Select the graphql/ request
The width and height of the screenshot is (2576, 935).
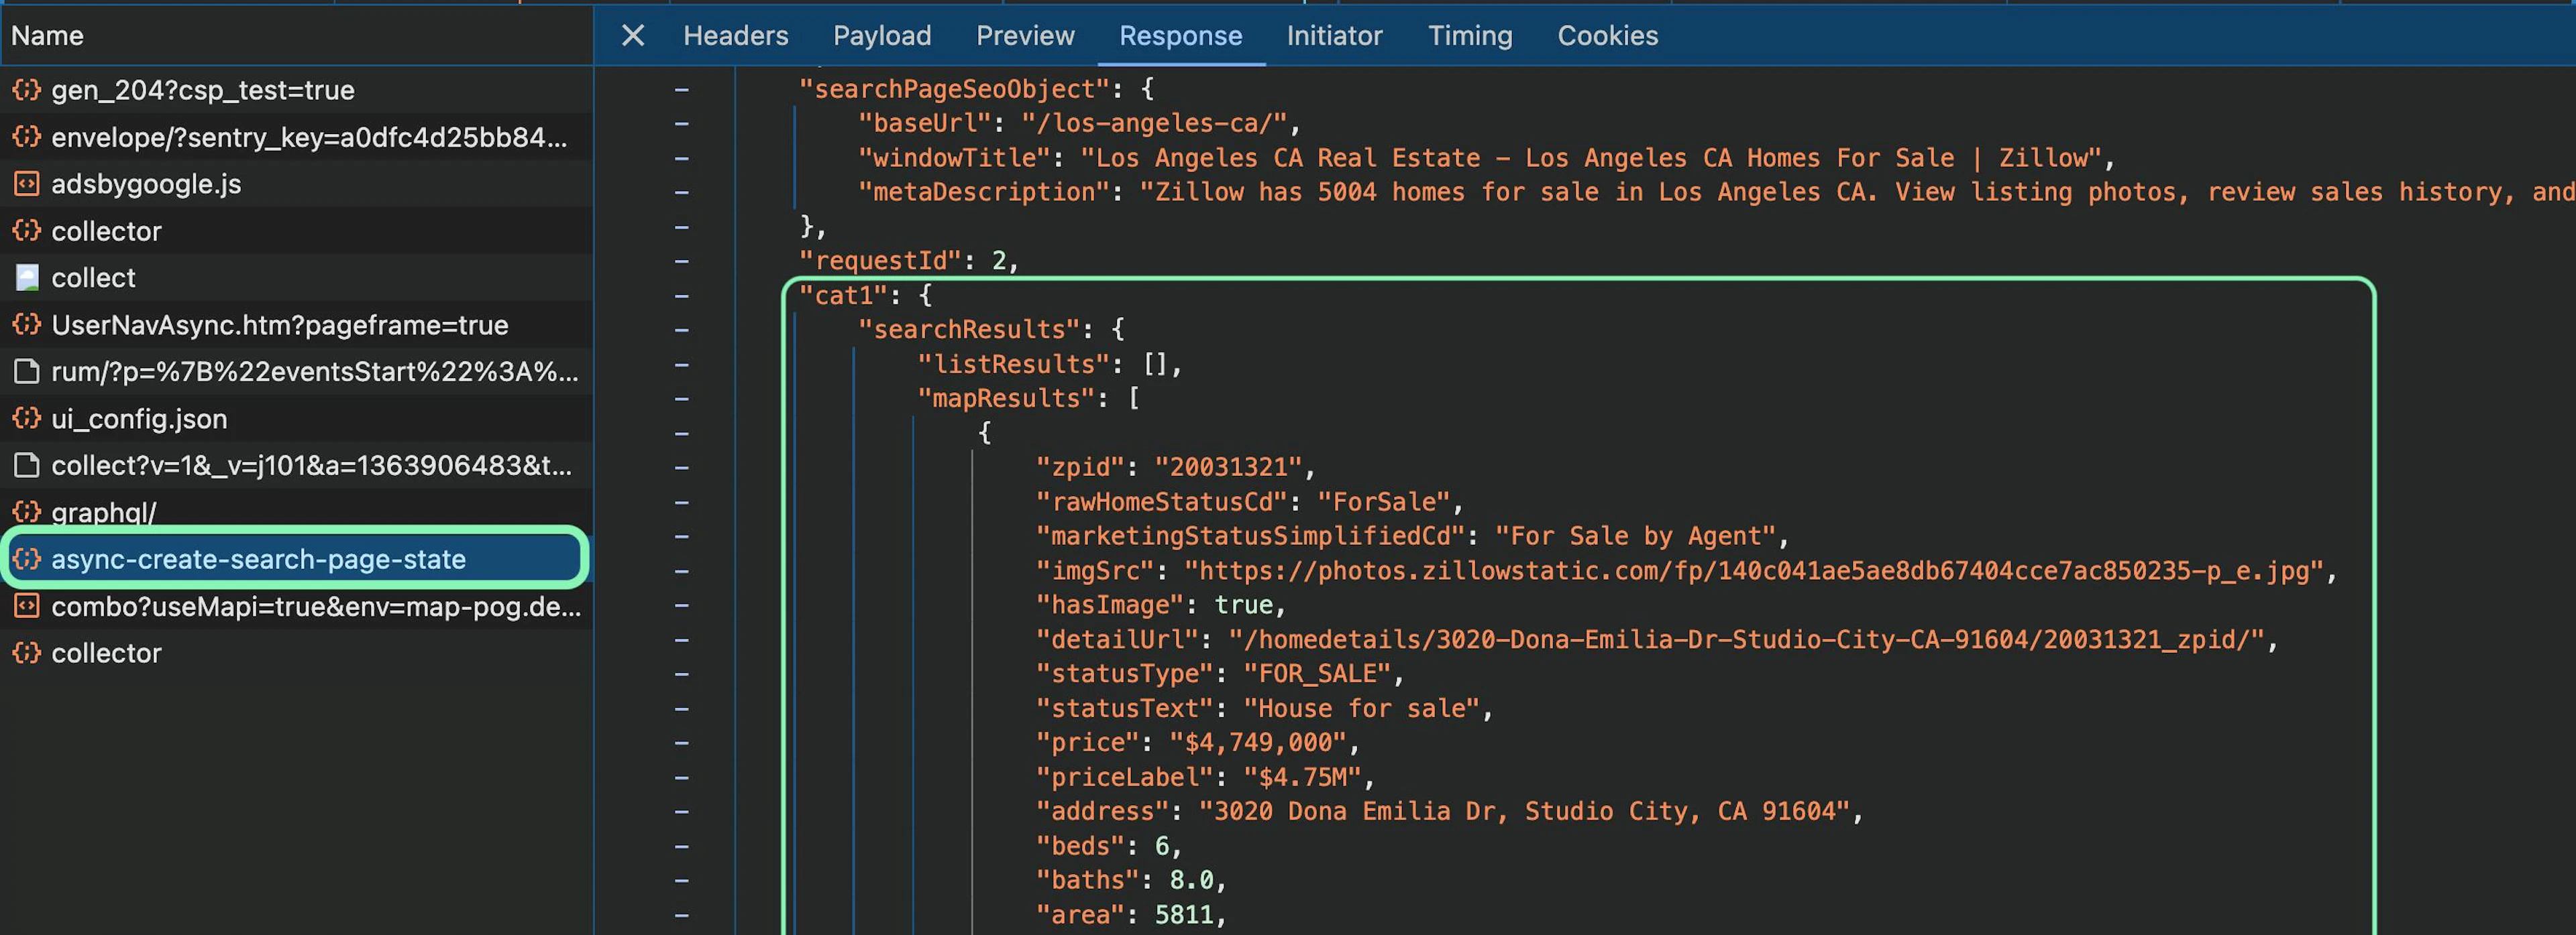coord(296,513)
